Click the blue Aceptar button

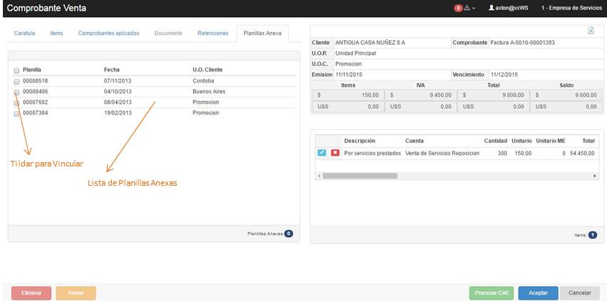tap(538, 293)
